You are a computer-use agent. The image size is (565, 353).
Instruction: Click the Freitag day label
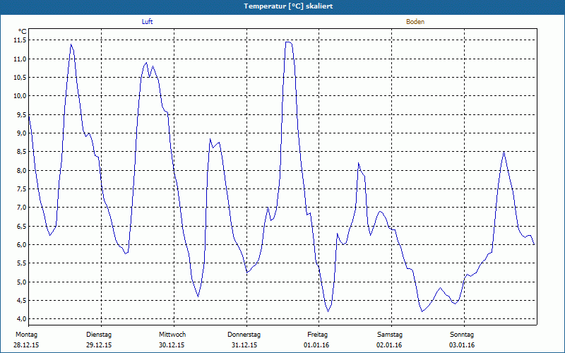(x=317, y=335)
